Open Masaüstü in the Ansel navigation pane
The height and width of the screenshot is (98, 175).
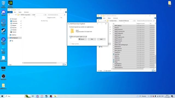pos(14,21)
